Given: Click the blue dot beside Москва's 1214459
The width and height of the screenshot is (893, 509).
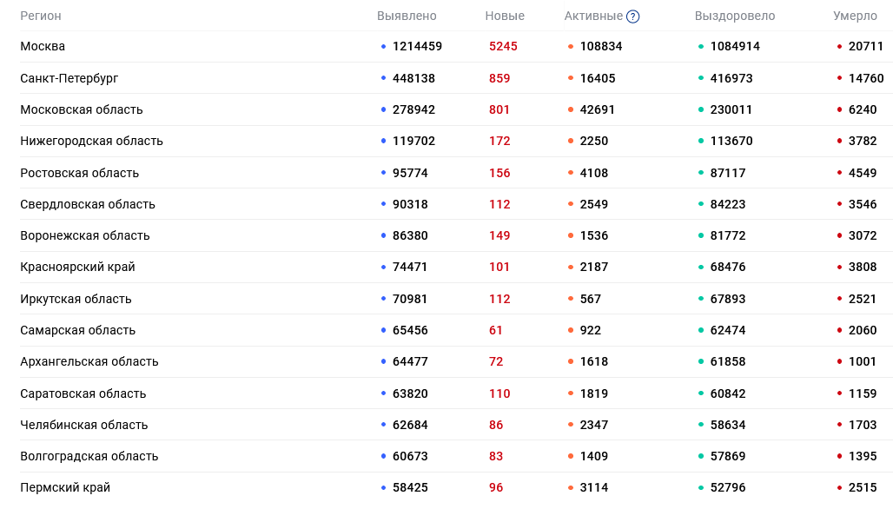Looking at the screenshot, I should coord(383,47).
